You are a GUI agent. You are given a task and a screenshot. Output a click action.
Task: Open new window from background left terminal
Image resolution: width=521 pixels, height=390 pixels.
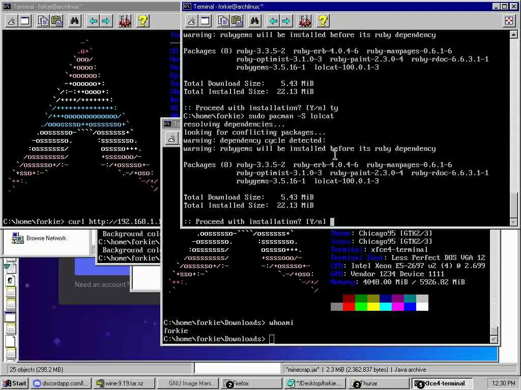coord(25,21)
